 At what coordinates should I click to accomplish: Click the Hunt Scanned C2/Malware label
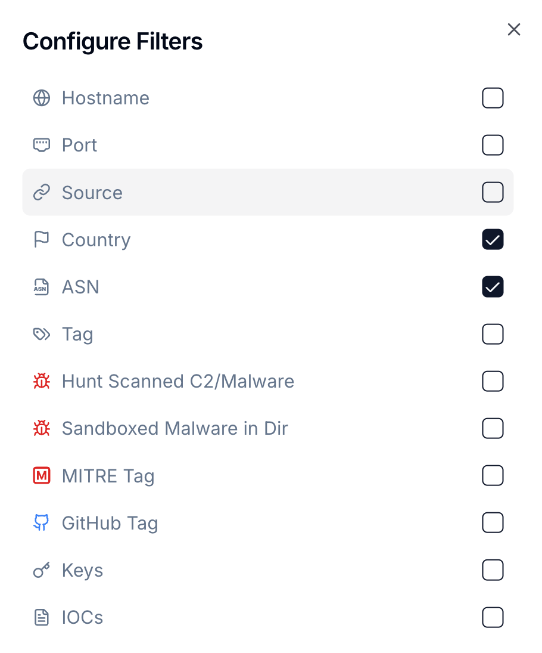point(177,381)
